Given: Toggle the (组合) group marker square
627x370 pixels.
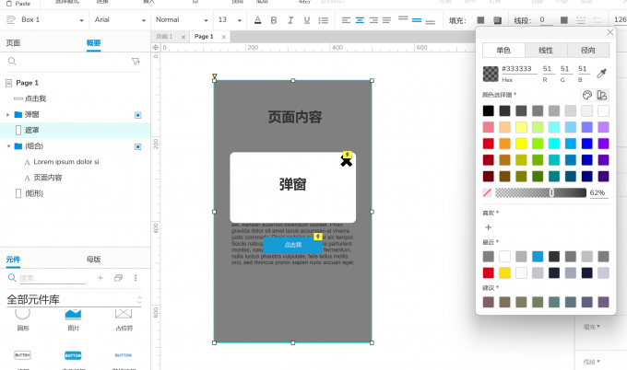Looking at the screenshot, I should pyautogui.click(x=138, y=146).
